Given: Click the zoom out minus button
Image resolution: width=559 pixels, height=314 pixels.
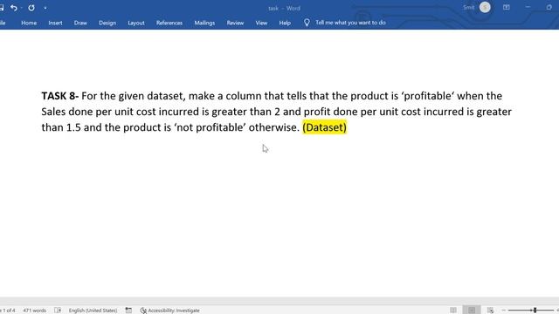Looking at the screenshot, I should (x=503, y=311).
